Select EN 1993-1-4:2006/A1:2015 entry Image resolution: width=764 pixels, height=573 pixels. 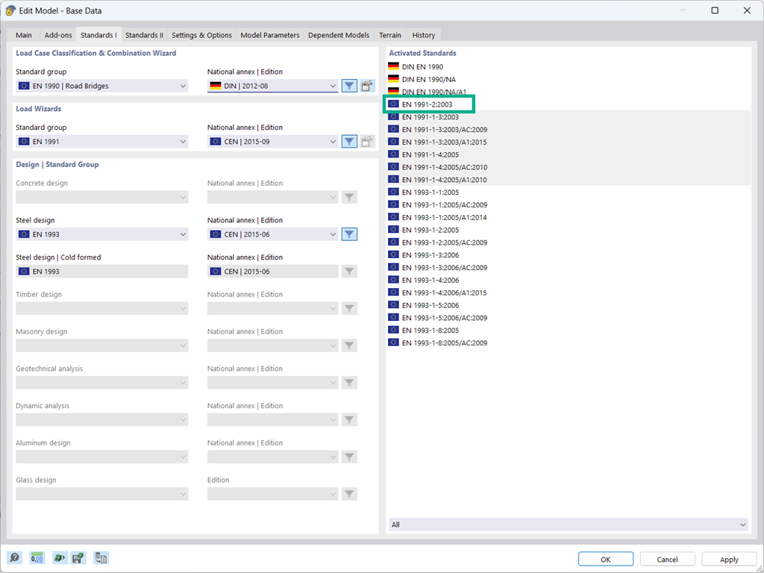445,292
